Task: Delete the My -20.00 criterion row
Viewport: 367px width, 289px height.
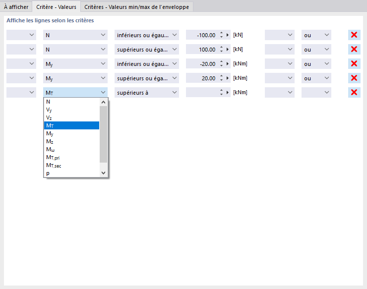Action: [354, 64]
